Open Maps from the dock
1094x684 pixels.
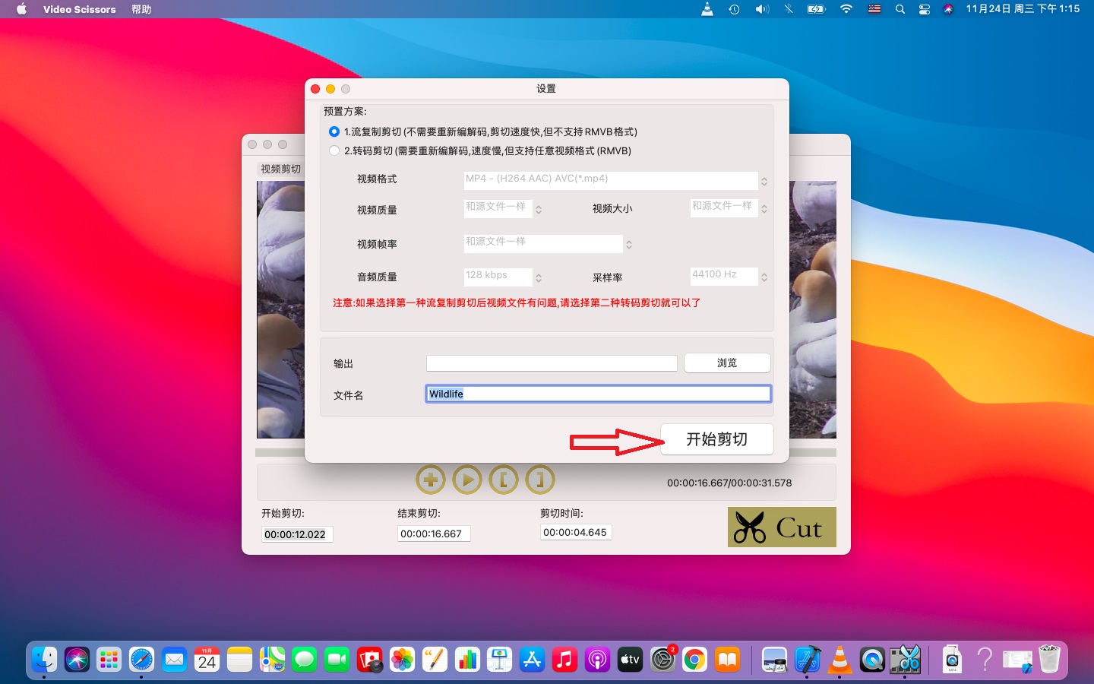coord(272,659)
